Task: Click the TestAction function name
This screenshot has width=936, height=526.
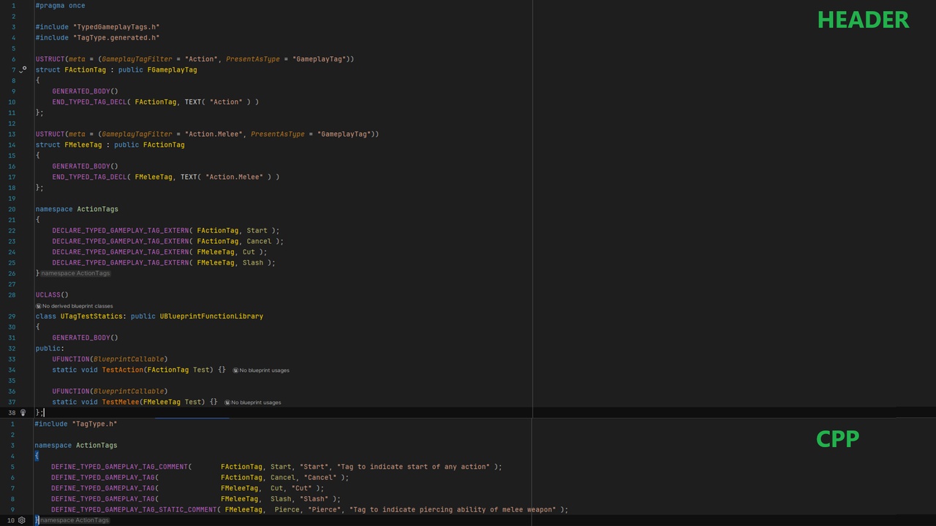Action: 122,370
